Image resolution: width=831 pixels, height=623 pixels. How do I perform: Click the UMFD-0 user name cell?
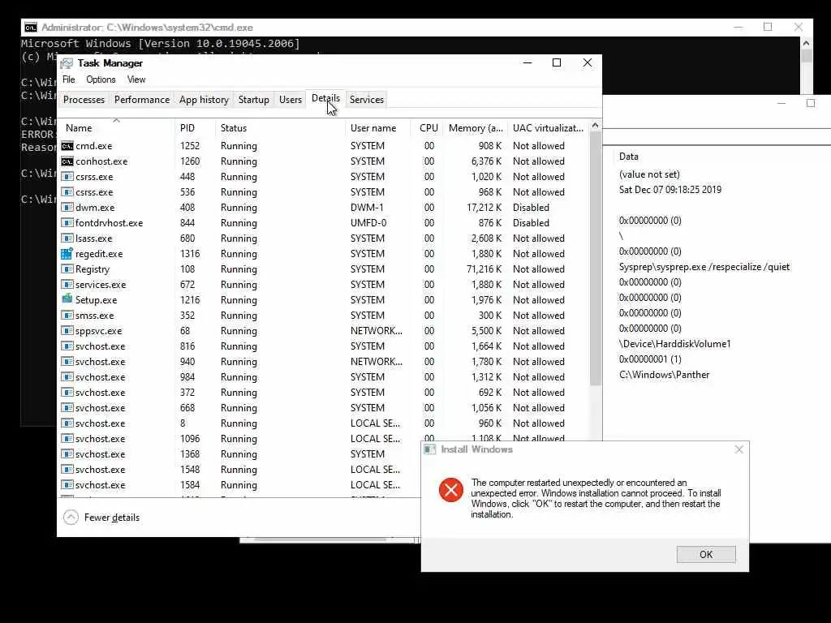(x=368, y=223)
